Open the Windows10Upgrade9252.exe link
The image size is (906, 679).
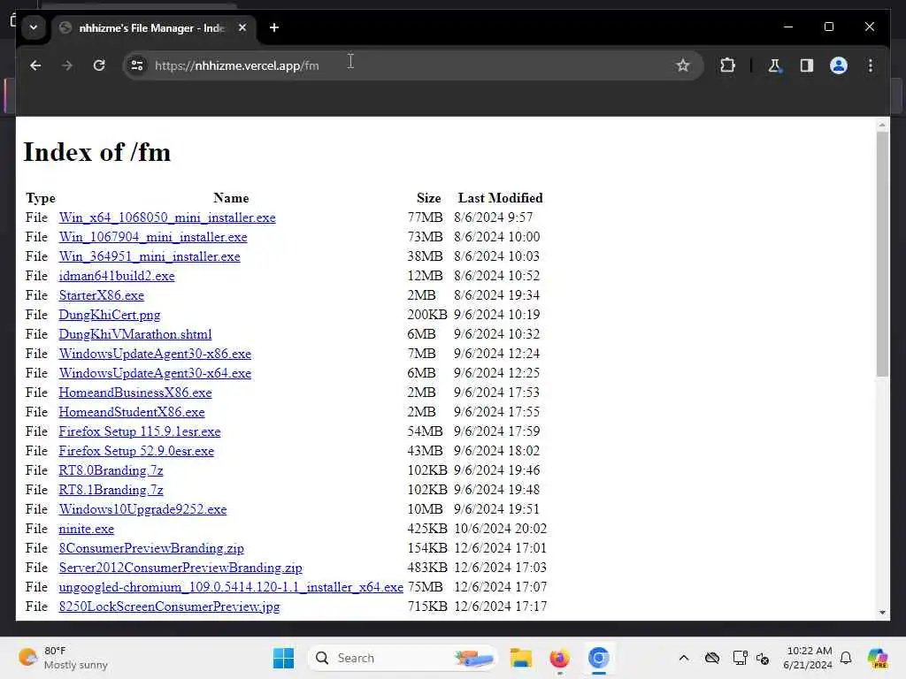pyautogui.click(x=142, y=509)
